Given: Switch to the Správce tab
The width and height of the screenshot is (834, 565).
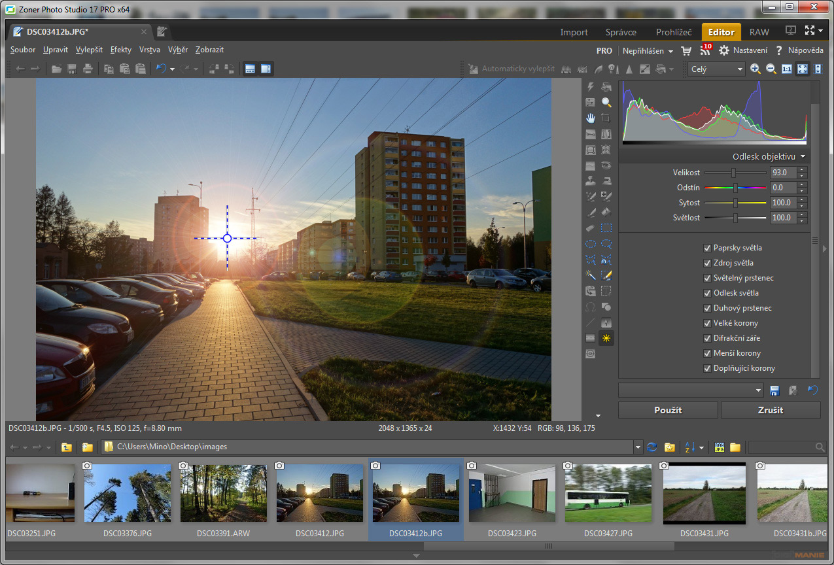Looking at the screenshot, I should (x=621, y=32).
